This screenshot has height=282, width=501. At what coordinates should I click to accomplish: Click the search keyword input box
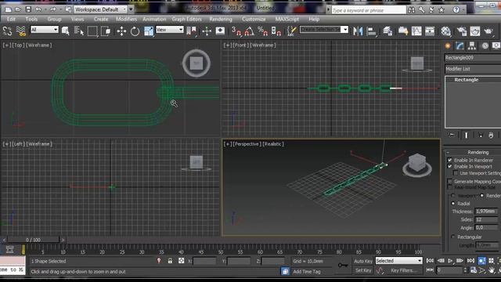369,10
